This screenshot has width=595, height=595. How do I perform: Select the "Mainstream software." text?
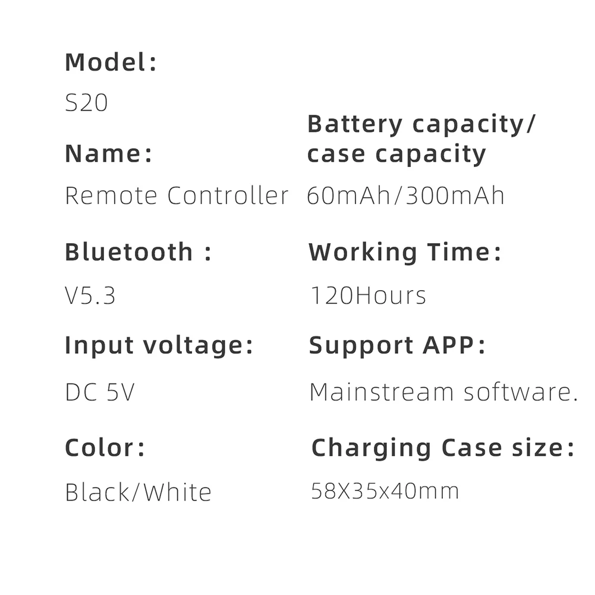click(443, 392)
